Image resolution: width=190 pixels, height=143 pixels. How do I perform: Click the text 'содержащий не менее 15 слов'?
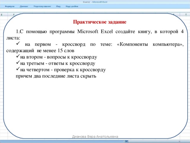[x=40, y=51]
